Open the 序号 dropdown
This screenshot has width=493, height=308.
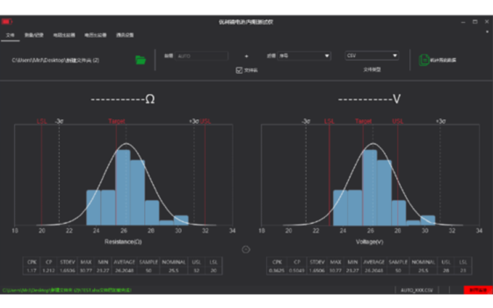pos(304,56)
